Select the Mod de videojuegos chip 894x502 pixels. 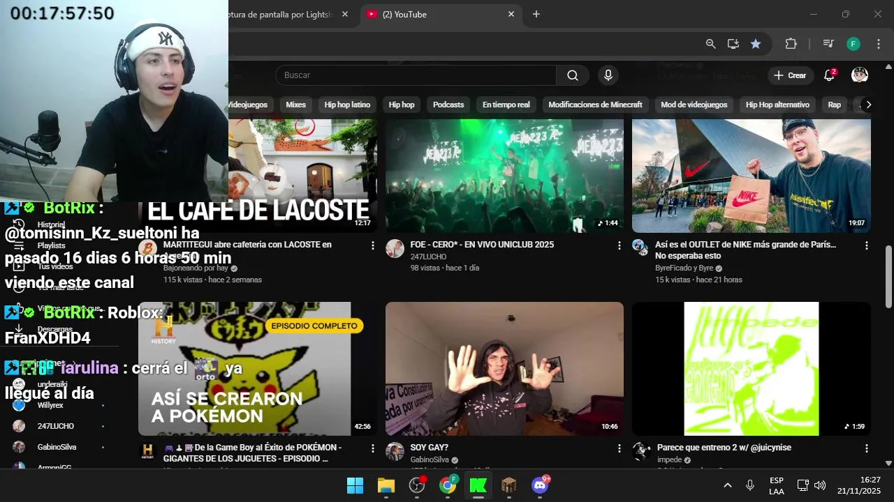[x=694, y=105]
